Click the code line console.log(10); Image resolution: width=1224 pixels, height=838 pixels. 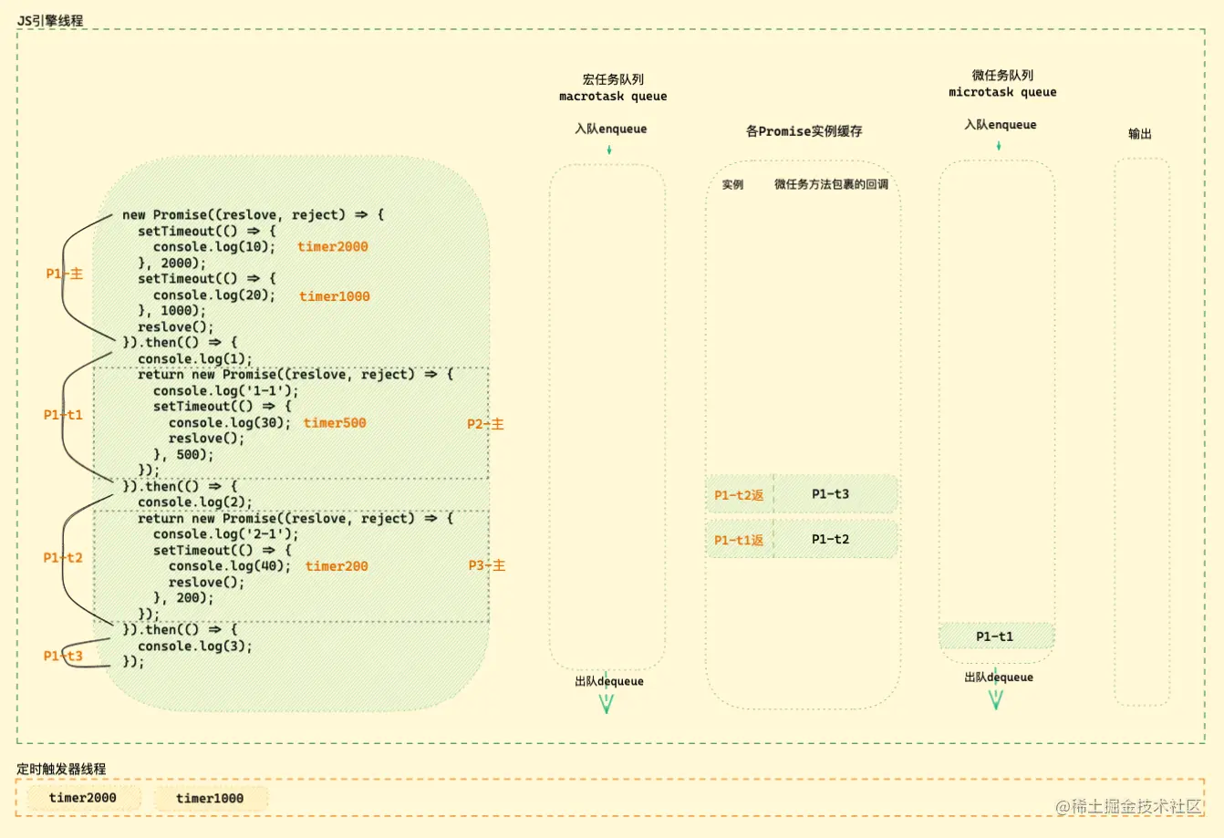click(214, 247)
